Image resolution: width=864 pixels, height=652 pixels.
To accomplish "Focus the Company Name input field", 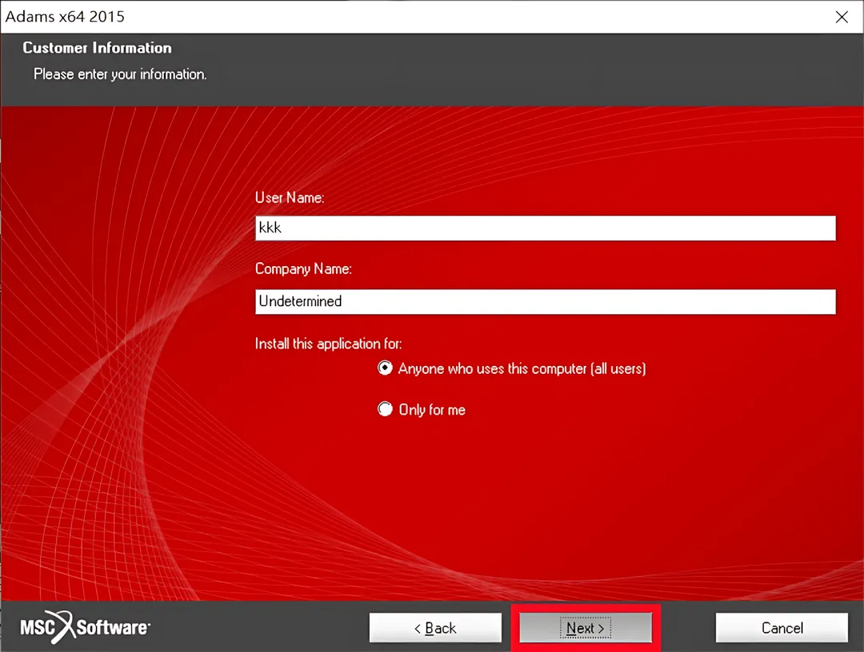I will pyautogui.click(x=545, y=301).
